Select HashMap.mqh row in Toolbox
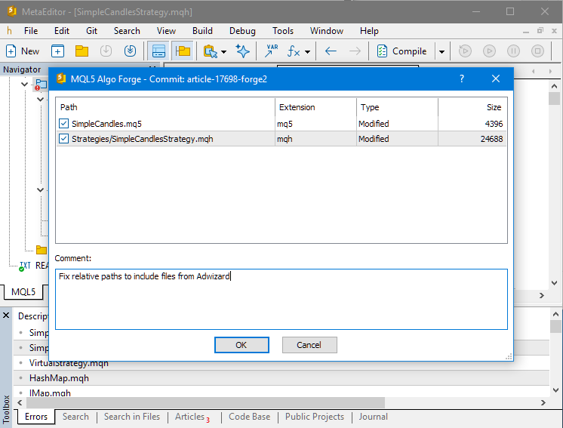The width and height of the screenshot is (563, 428). pos(281,378)
